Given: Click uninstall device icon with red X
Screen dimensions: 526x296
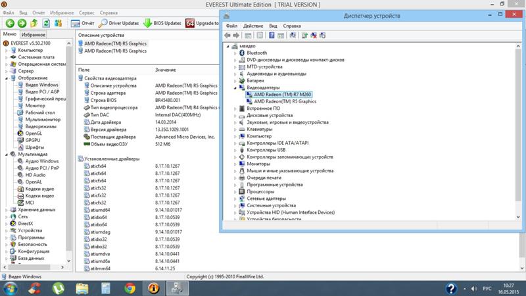Looking at the screenshot, I should click(314, 36).
